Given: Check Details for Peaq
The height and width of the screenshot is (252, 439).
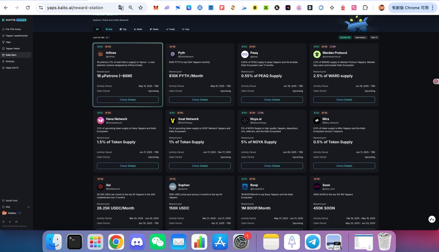Looking at the screenshot, I should pos(272,100).
